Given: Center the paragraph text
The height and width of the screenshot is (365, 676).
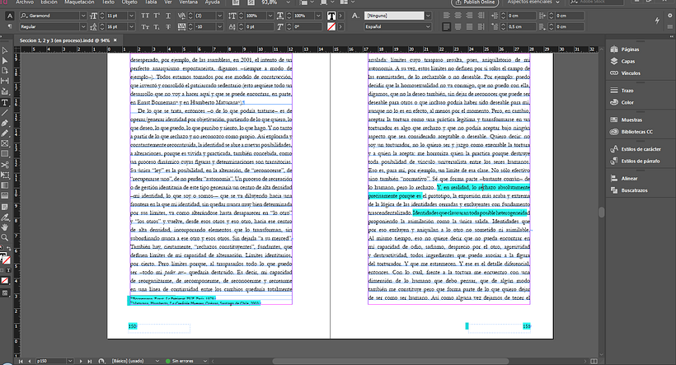Looking at the screenshot, I should (458, 16).
